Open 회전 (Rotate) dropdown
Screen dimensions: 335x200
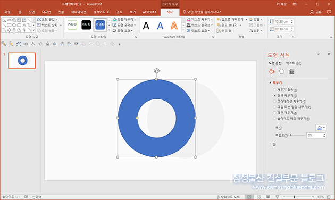point(256,31)
